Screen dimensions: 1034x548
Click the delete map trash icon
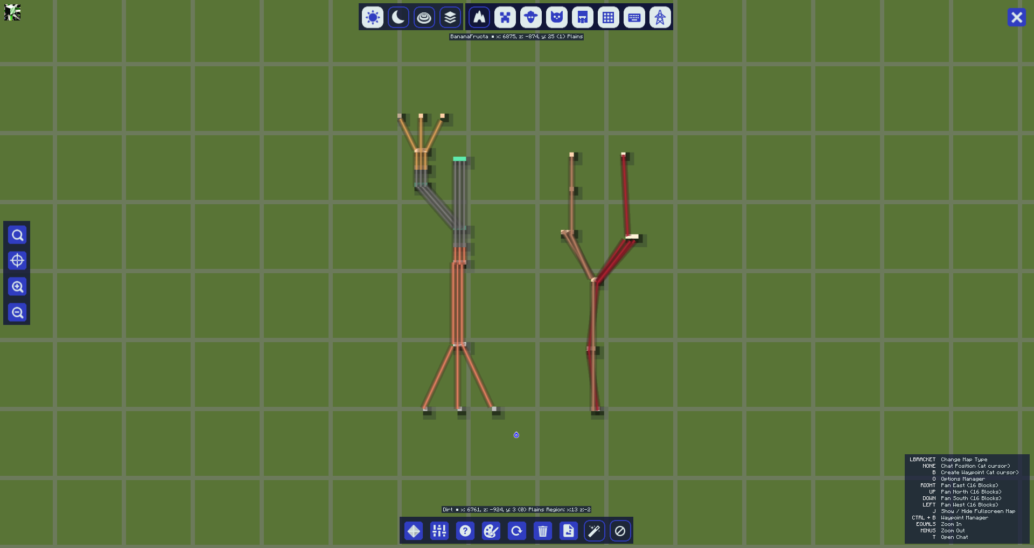(x=543, y=531)
